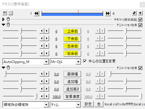Uncheck 中心の位置を変更

click(85, 61)
